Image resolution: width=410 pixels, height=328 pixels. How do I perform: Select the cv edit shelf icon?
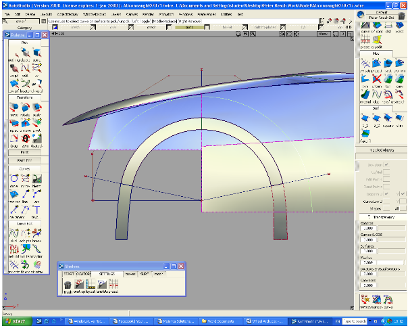point(376,42)
